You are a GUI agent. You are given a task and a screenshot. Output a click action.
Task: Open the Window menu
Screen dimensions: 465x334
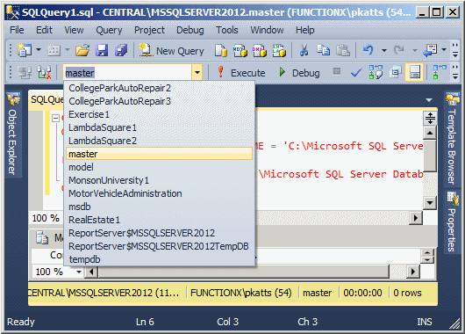pyautogui.click(x=267, y=30)
